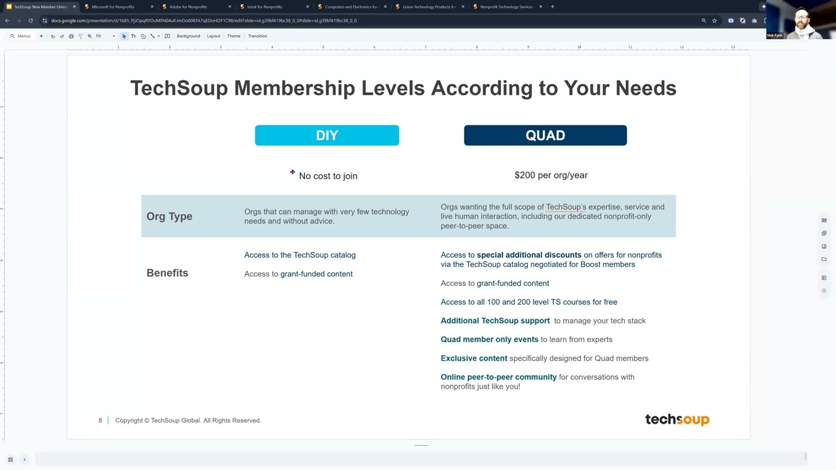
Task: Go back in browser history
Action: [x=7, y=20]
